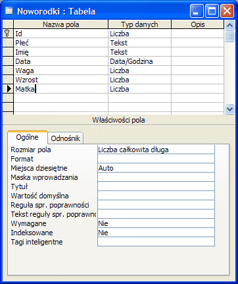238x284 pixels.
Task: Click the Opis column header
Action: click(x=198, y=24)
